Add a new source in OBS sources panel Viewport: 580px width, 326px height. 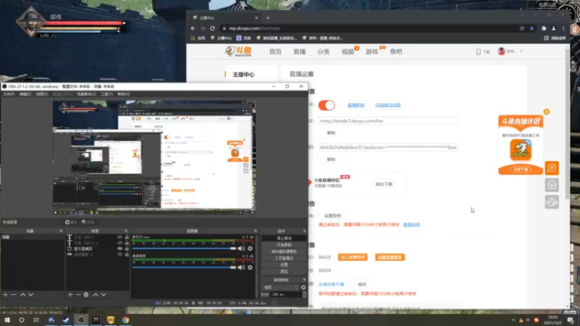tap(70, 295)
